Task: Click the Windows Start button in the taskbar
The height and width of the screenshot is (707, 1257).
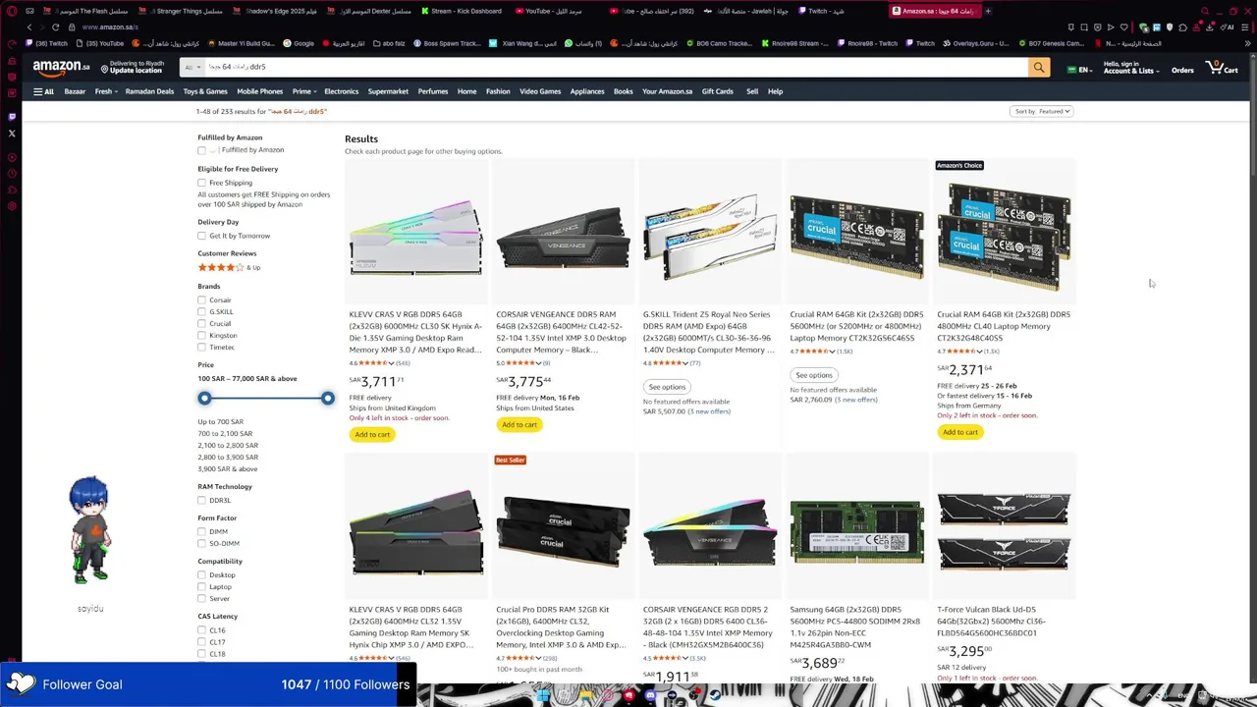Action: (543, 695)
